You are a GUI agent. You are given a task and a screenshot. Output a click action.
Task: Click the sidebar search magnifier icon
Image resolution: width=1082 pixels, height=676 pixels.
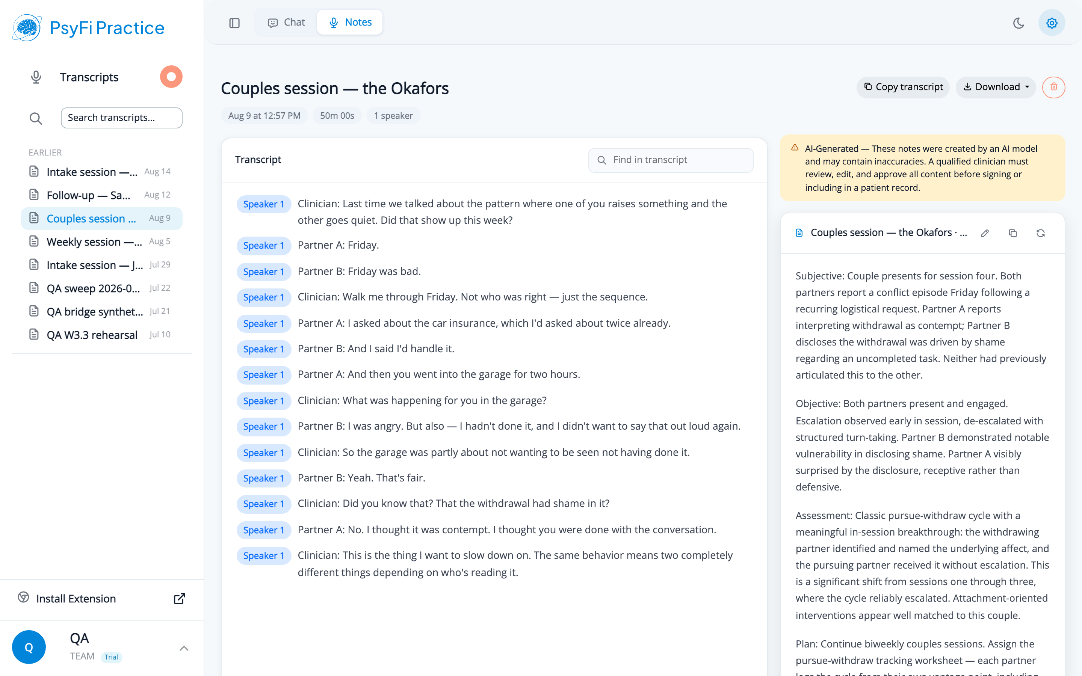coord(36,118)
